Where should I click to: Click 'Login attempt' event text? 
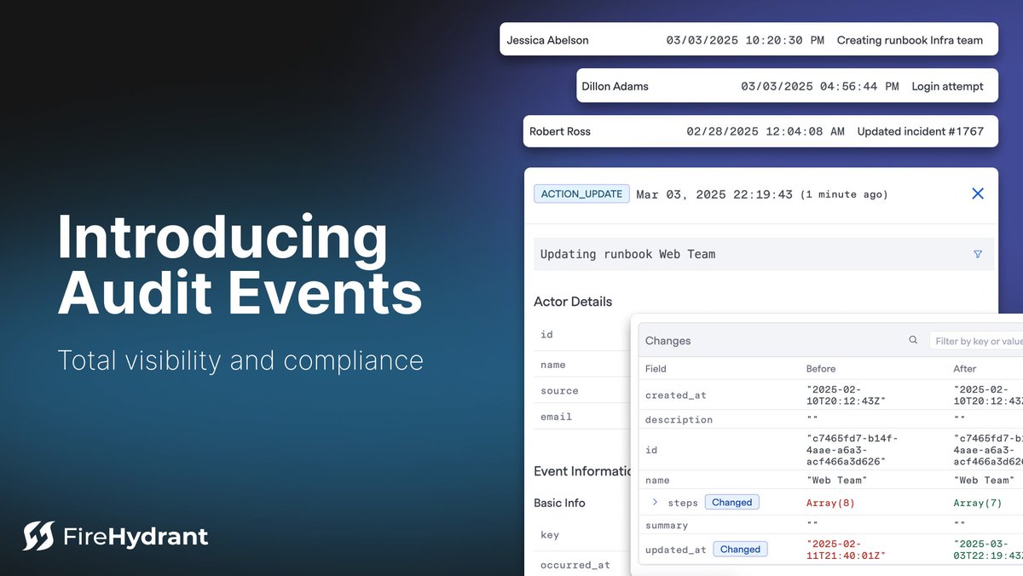[x=947, y=86]
